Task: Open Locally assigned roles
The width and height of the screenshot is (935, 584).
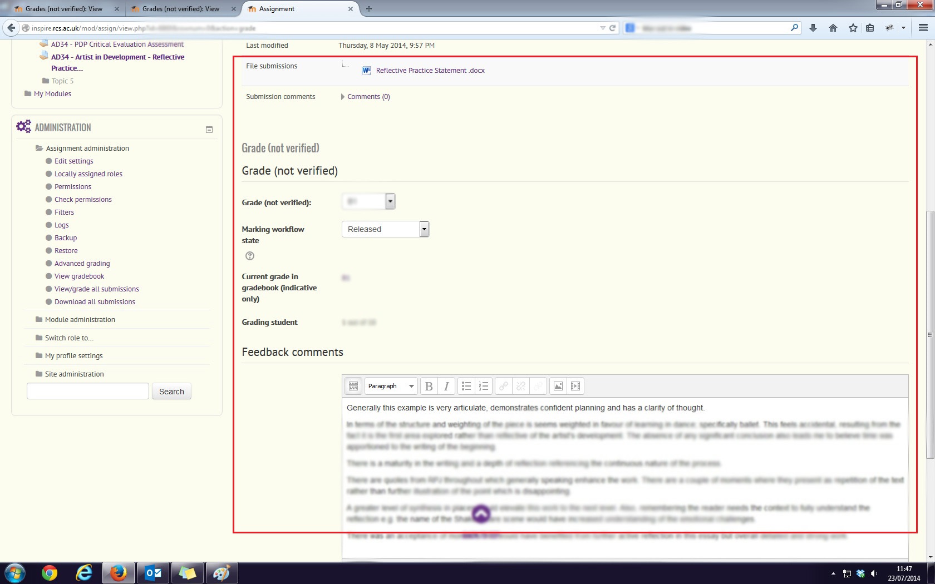Action: 88,174
